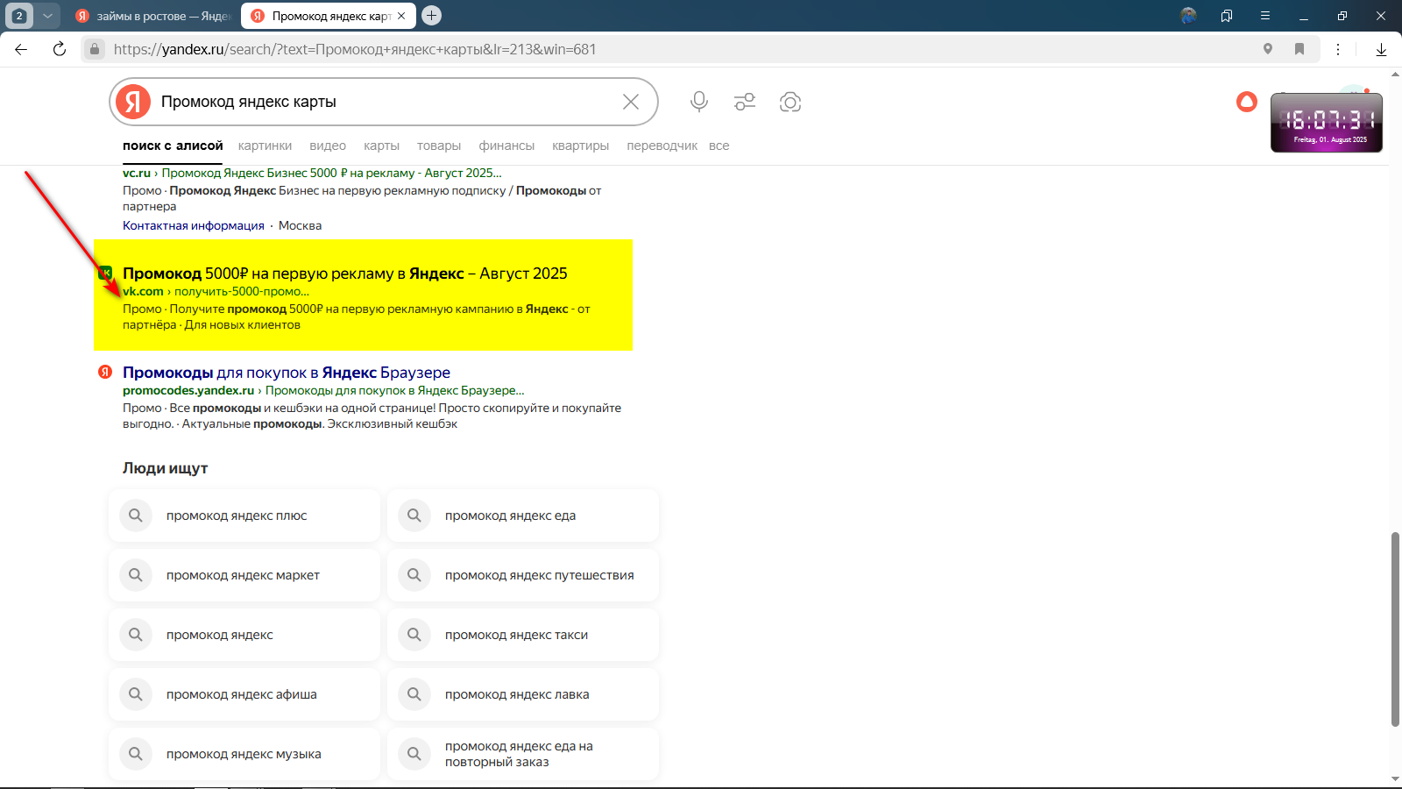
Task: Search for промокод яндекс такси suggestion
Action: (523, 635)
